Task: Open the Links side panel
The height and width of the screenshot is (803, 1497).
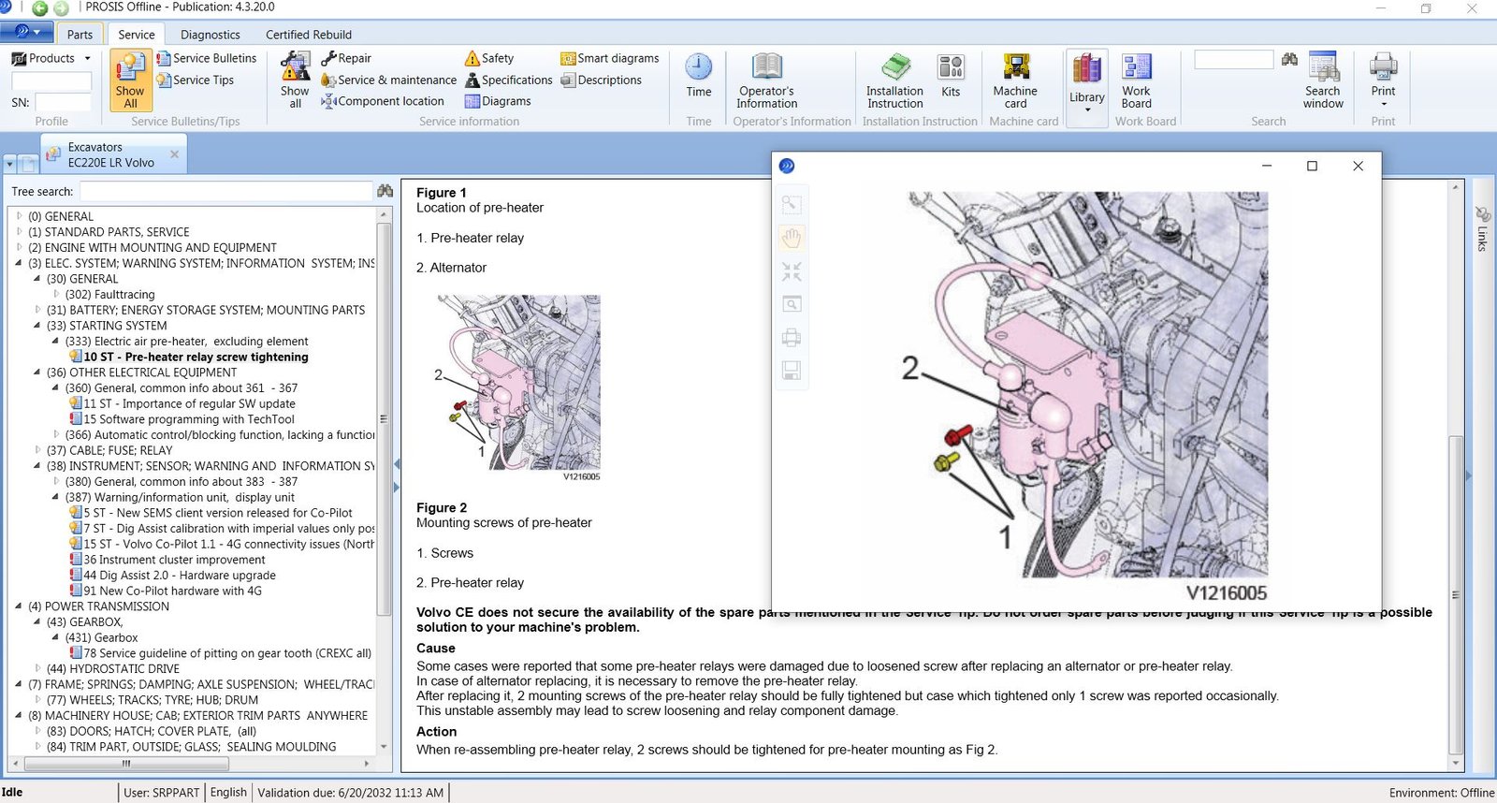Action: coord(1482,227)
